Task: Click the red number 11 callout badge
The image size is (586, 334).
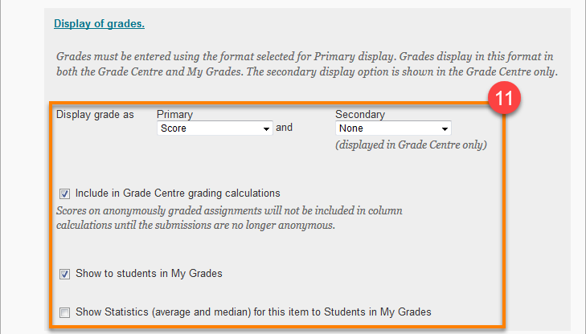Action: click(x=504, y=98)
